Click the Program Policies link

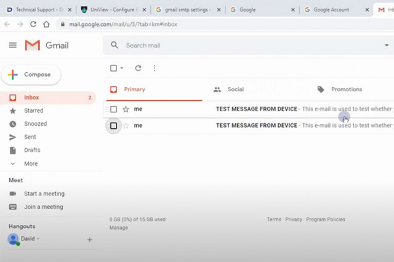point(326,219)
